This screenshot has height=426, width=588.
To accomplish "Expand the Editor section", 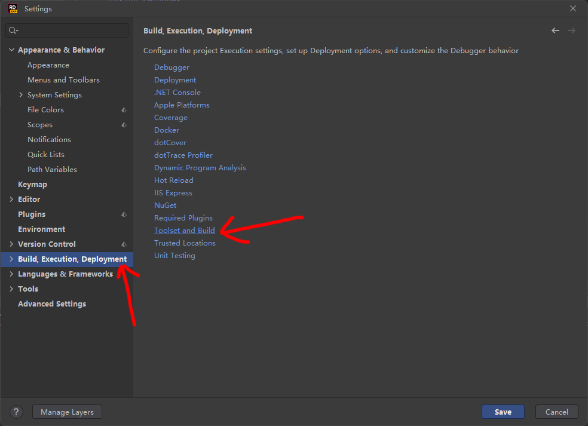I will [11, 200].
